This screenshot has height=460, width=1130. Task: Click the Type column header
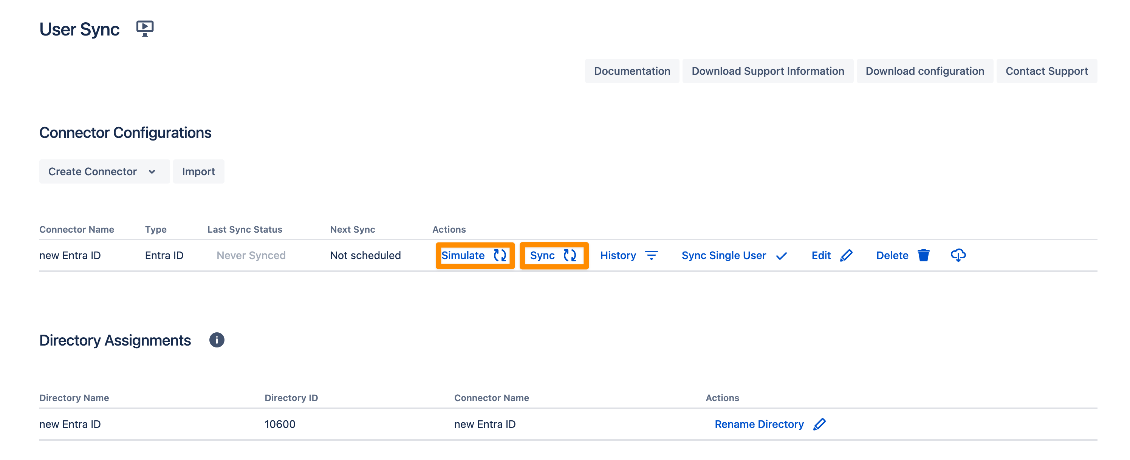156,229
